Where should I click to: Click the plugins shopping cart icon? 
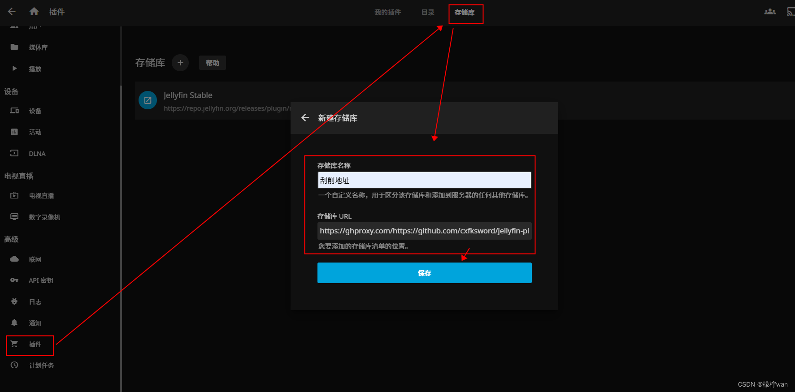[14, 344]
